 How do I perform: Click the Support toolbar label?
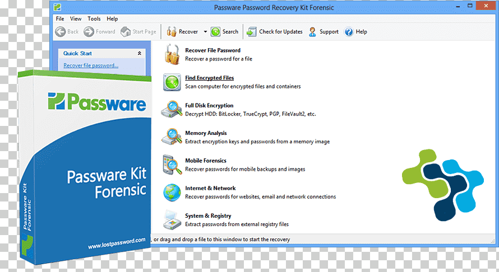coord(329,32)
